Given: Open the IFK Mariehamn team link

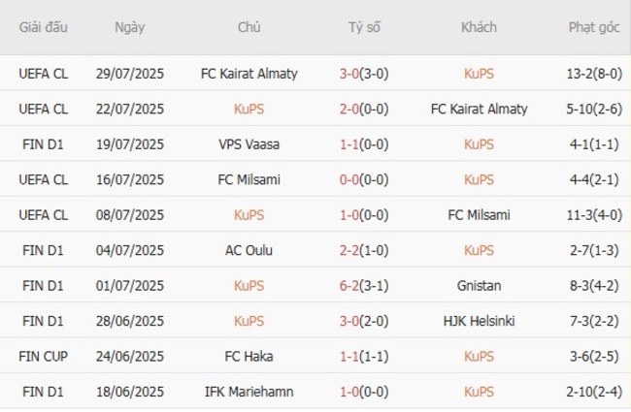Looking at the screenshot, I should coord(249,392).
